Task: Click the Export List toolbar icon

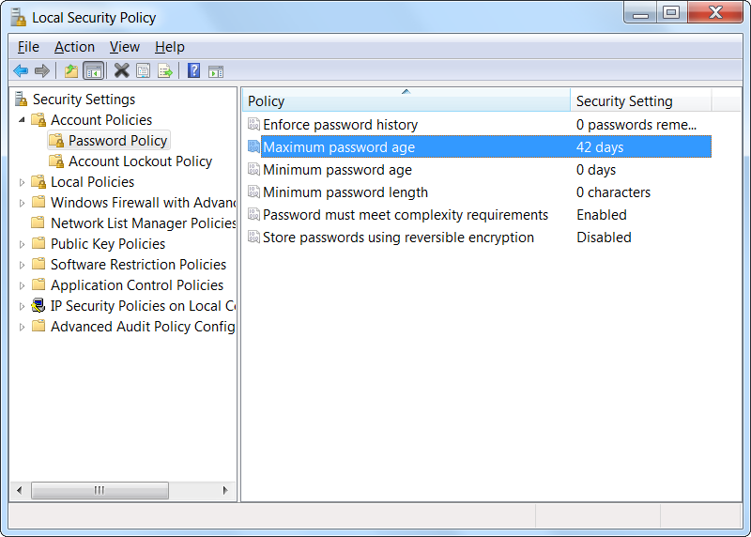Action: click(x=165, y=70)
